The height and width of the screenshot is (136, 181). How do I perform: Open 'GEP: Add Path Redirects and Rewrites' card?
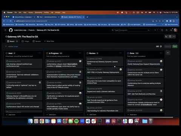[x=145, y=93]
